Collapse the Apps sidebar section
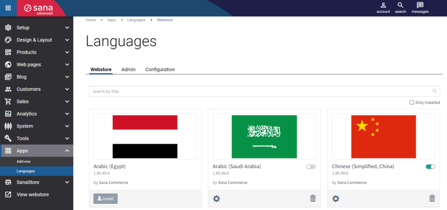 coord(36,151)
